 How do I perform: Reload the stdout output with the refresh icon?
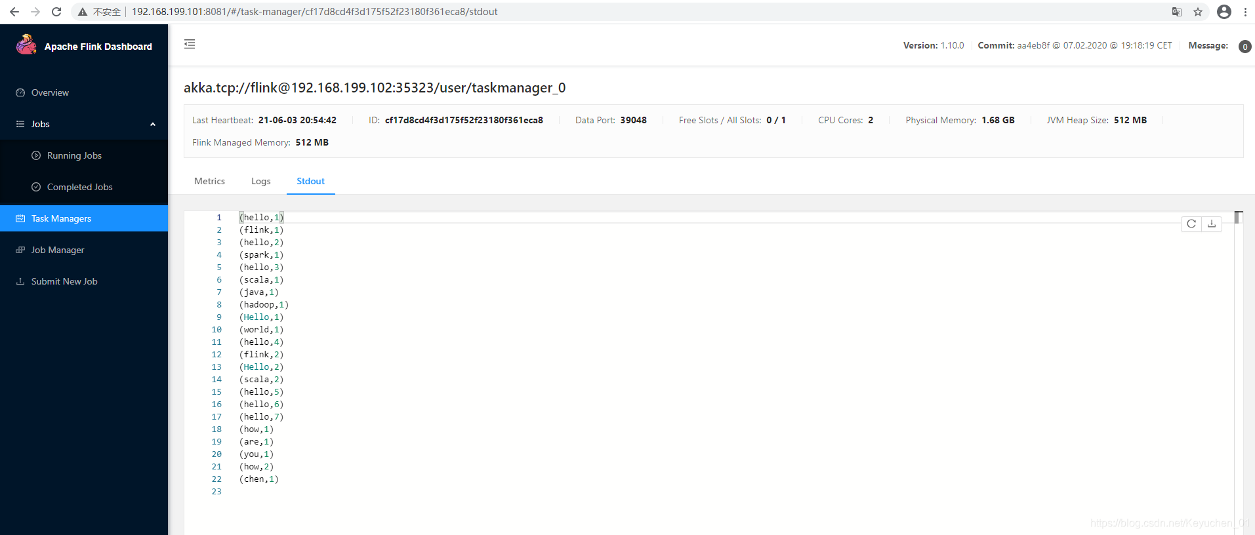tap(1191, 224)
